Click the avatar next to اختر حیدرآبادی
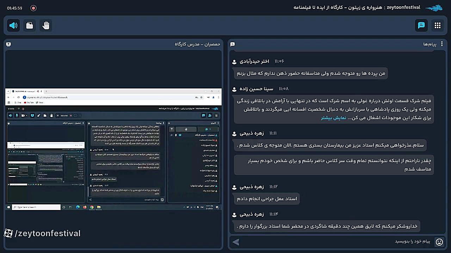 pos(234,62)
